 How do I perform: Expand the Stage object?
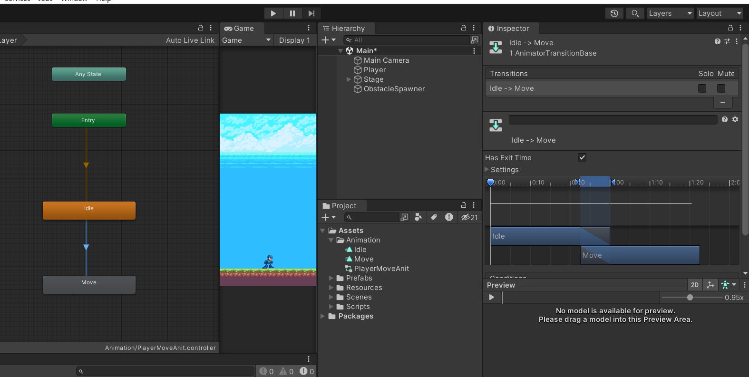point(349,79)
